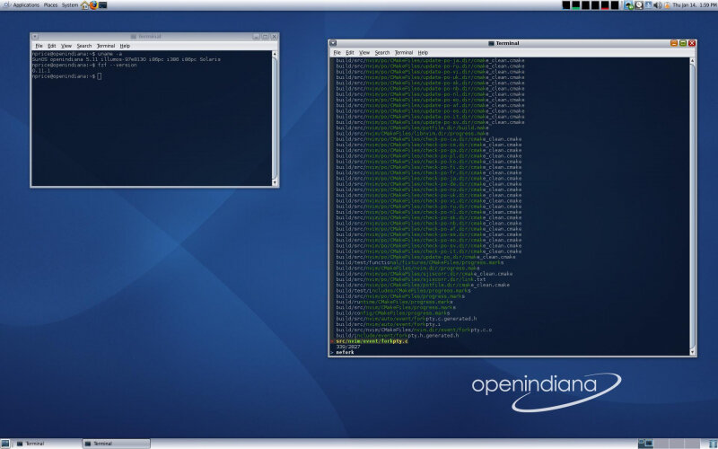Minimize the left Terminal window
The width and height of the screenshot is (718, 449).
point(256,36)
